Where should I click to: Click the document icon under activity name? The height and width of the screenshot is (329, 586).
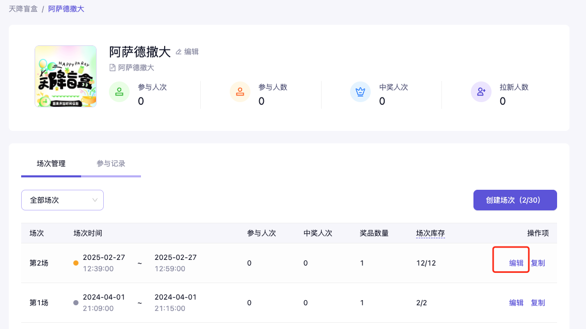pos(113,68)
